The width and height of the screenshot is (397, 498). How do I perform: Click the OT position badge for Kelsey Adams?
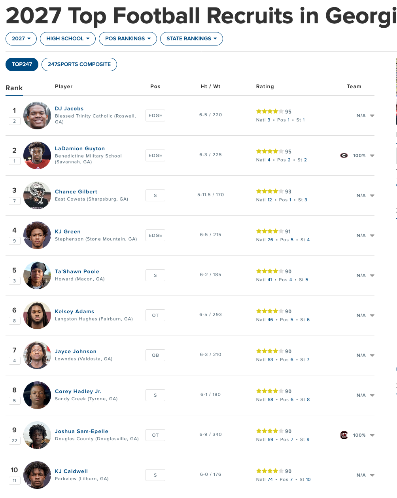(155, 315)
